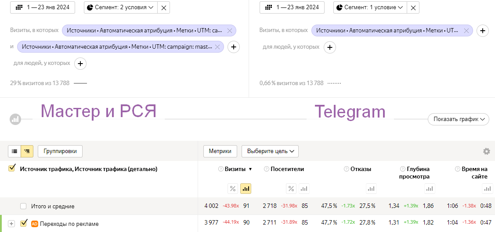Image resolution: width=495 pixels, height=232 pixels.
Task: Click total visits value 4 002
Action: point(212,206)
